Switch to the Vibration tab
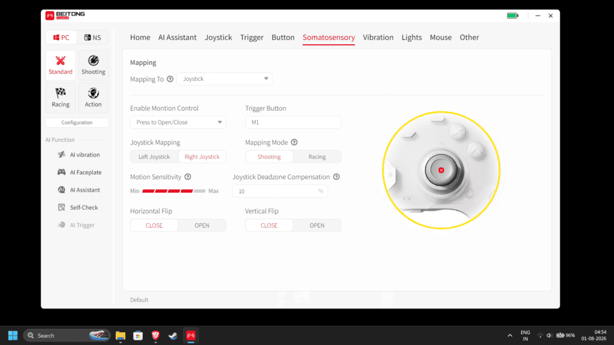Image resolution: width=614 pixels, height=345 pixels. point(378,38)
